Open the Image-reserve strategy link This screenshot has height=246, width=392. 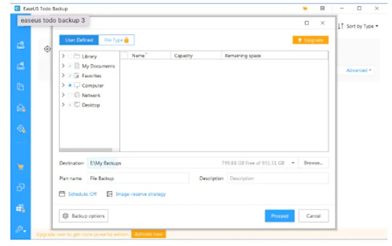(x=141, y=194)
